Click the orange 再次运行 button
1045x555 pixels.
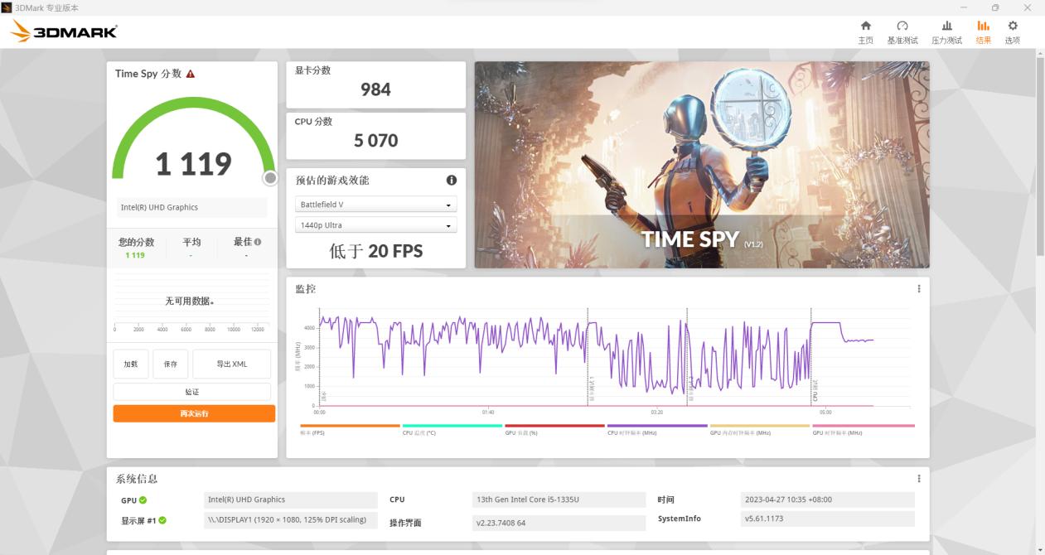(193, 413)
